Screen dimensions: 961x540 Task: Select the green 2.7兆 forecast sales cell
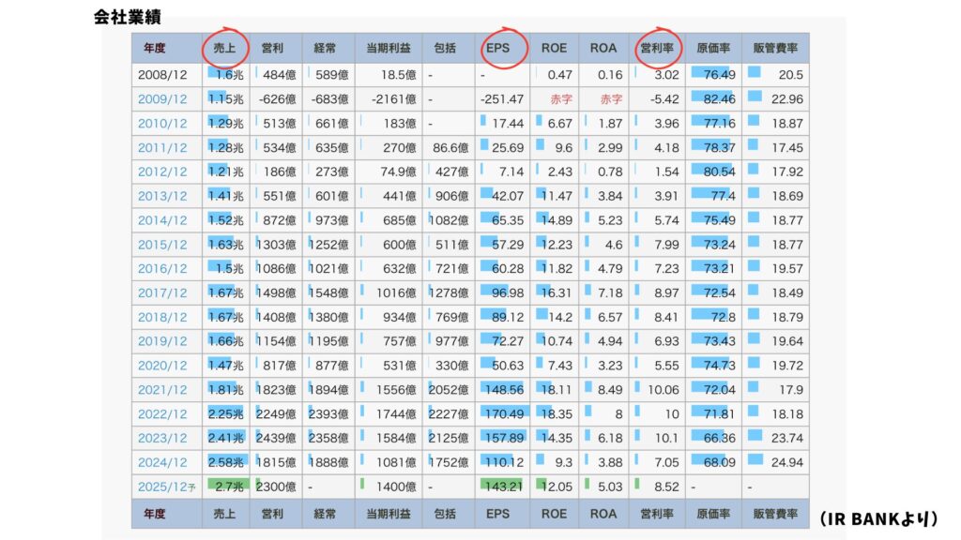point(225,487)
